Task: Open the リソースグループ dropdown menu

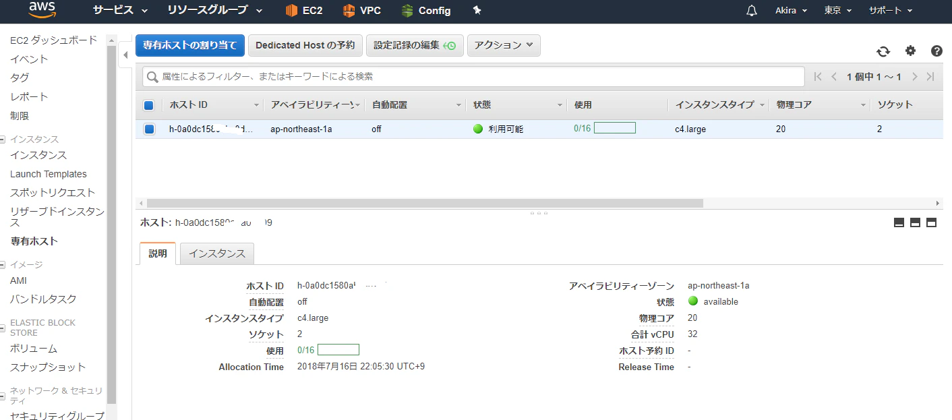Action: click(216, 11)
